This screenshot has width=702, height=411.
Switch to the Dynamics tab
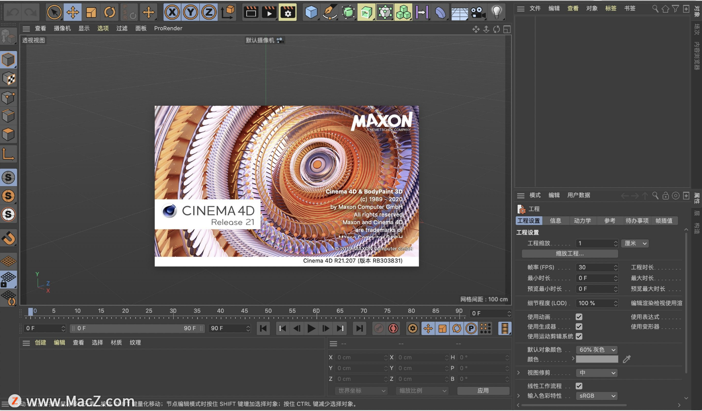pos(582,221)
